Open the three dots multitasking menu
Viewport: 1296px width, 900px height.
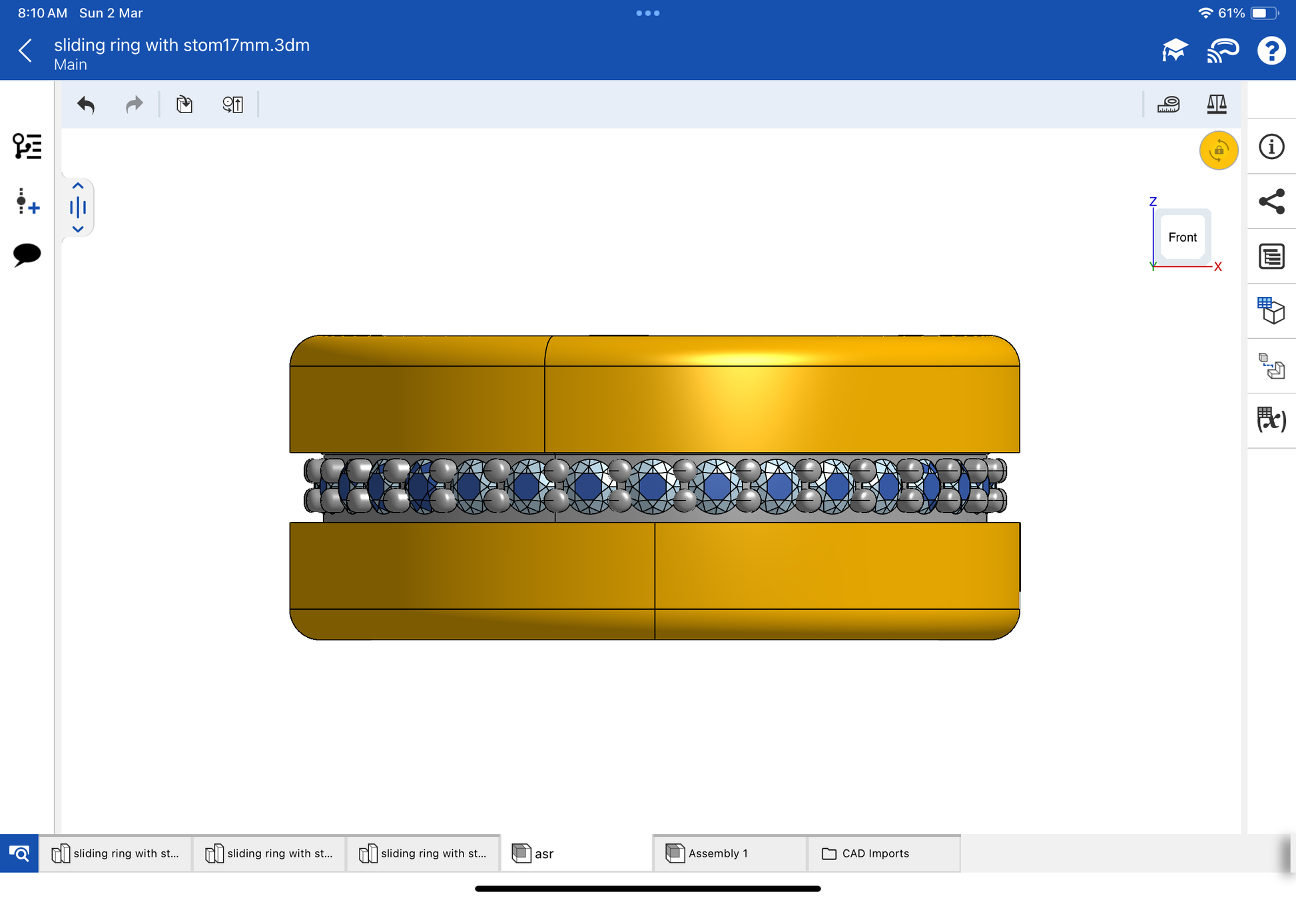(x=647, y=13)
